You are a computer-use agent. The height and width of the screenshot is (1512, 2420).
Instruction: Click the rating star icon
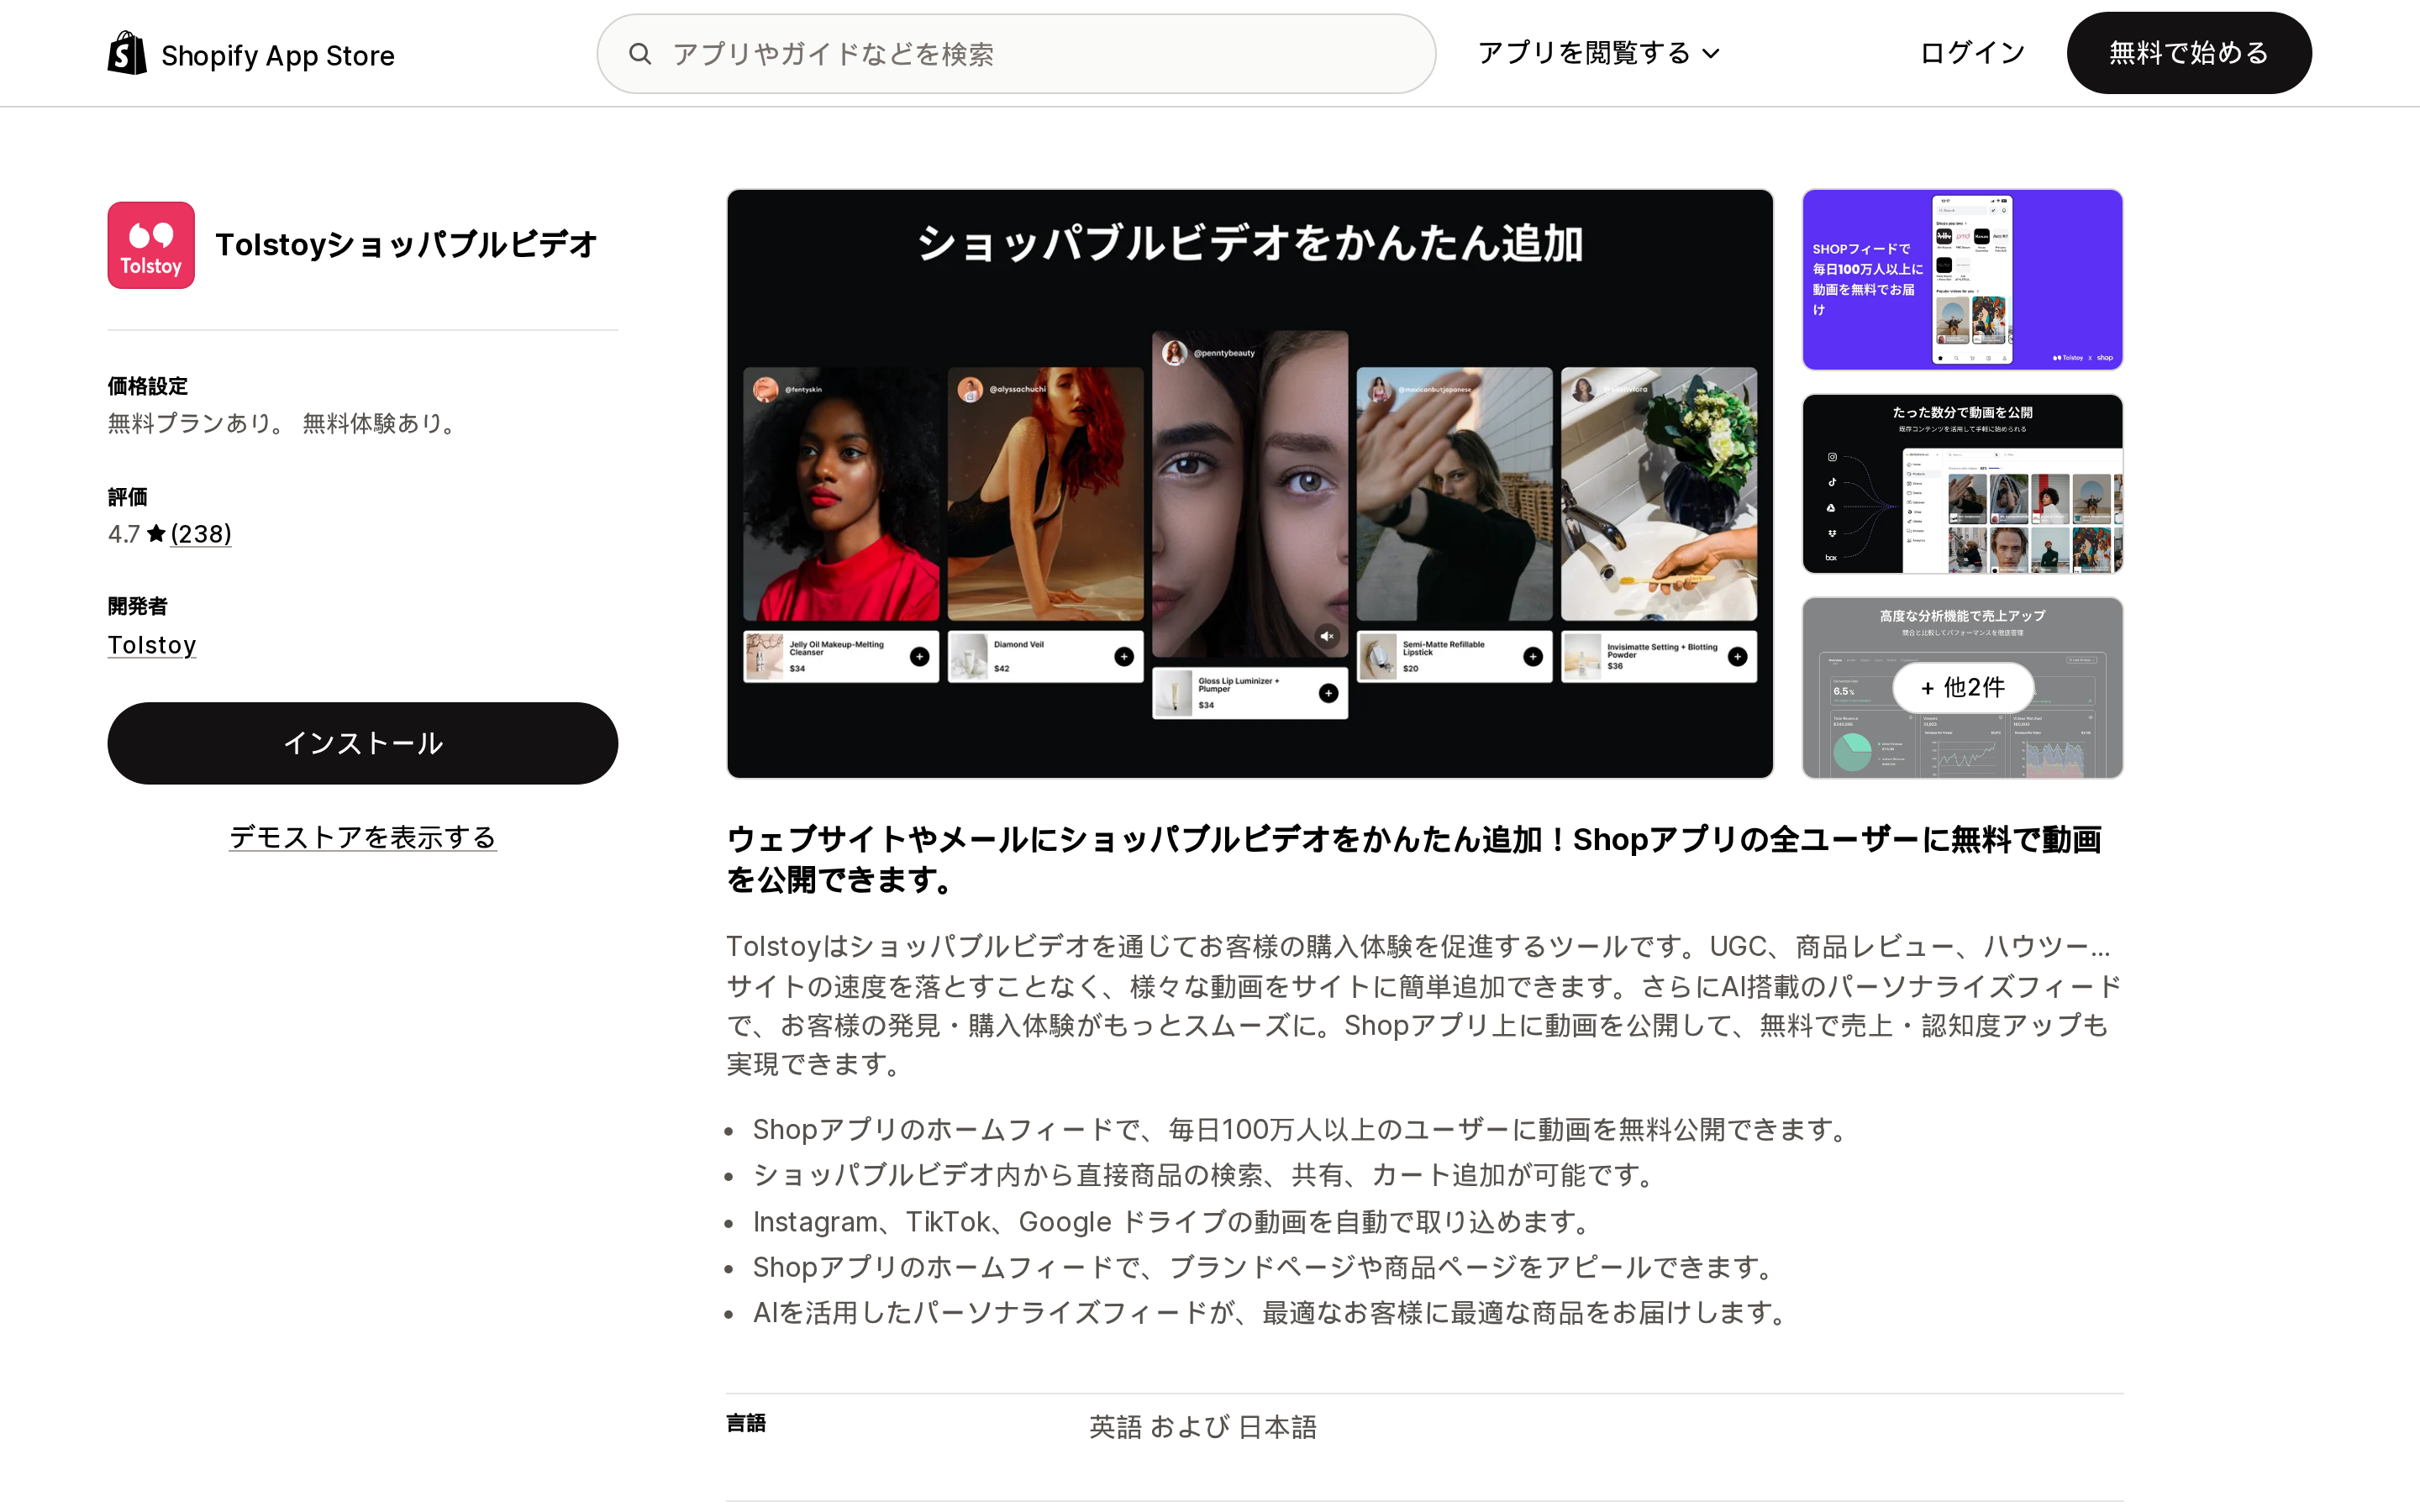(156, 534)
